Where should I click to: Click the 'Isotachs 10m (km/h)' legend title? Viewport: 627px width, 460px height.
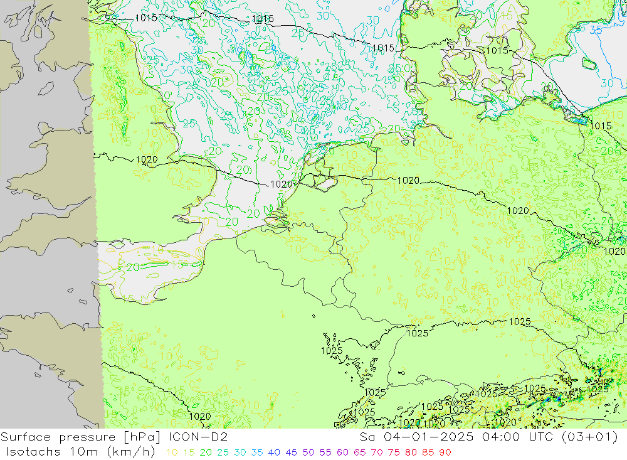(x=80, y=452)
